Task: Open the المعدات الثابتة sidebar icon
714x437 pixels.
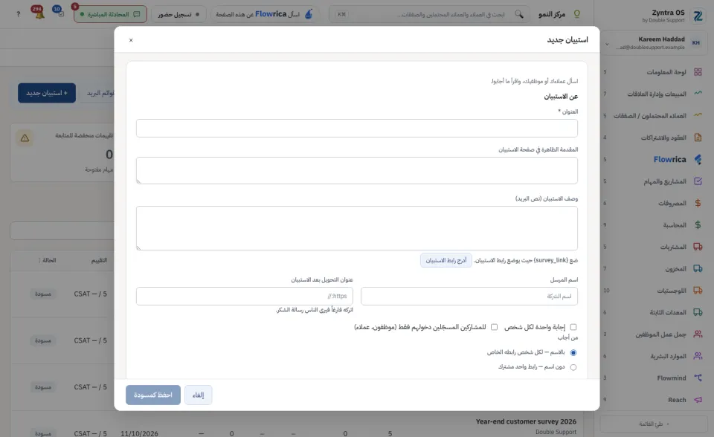Action: point(698,312)
